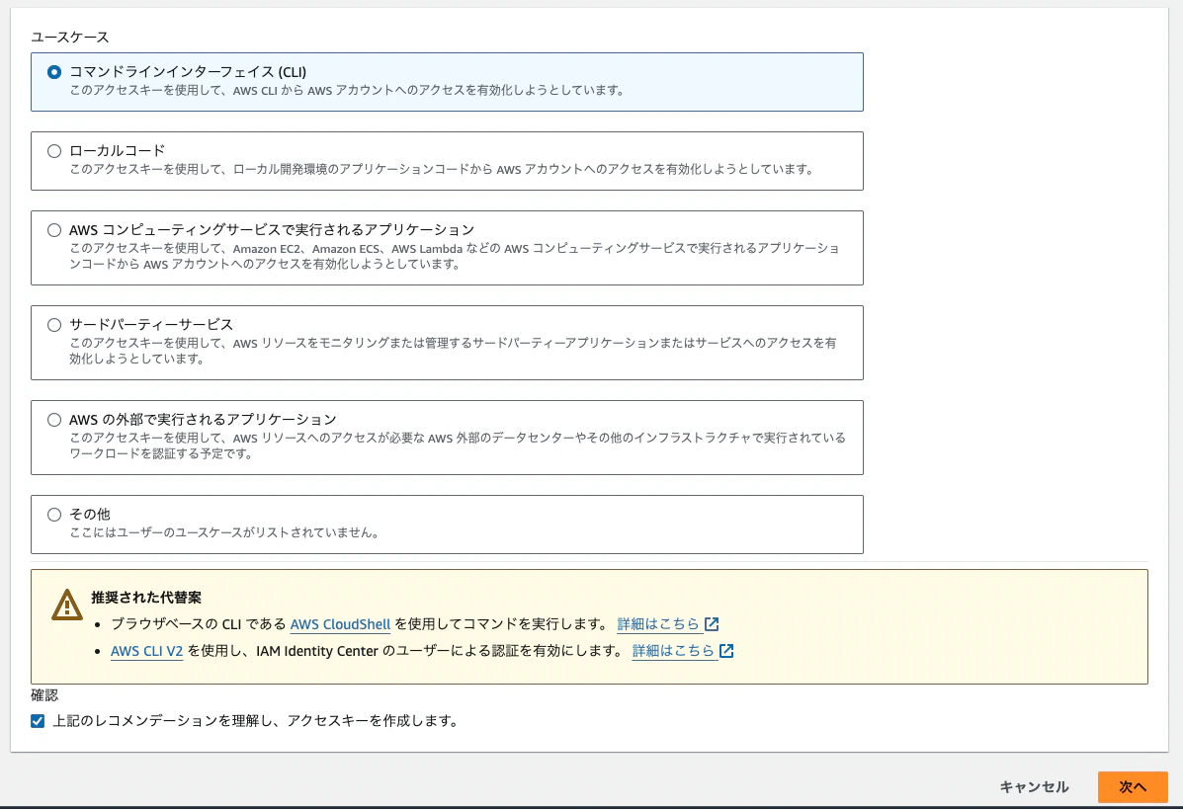Screen dimensions: 1183x809
Task: Select the コマンドラインインターフェイス (CLI) radio button
Action: click(54, 72)
